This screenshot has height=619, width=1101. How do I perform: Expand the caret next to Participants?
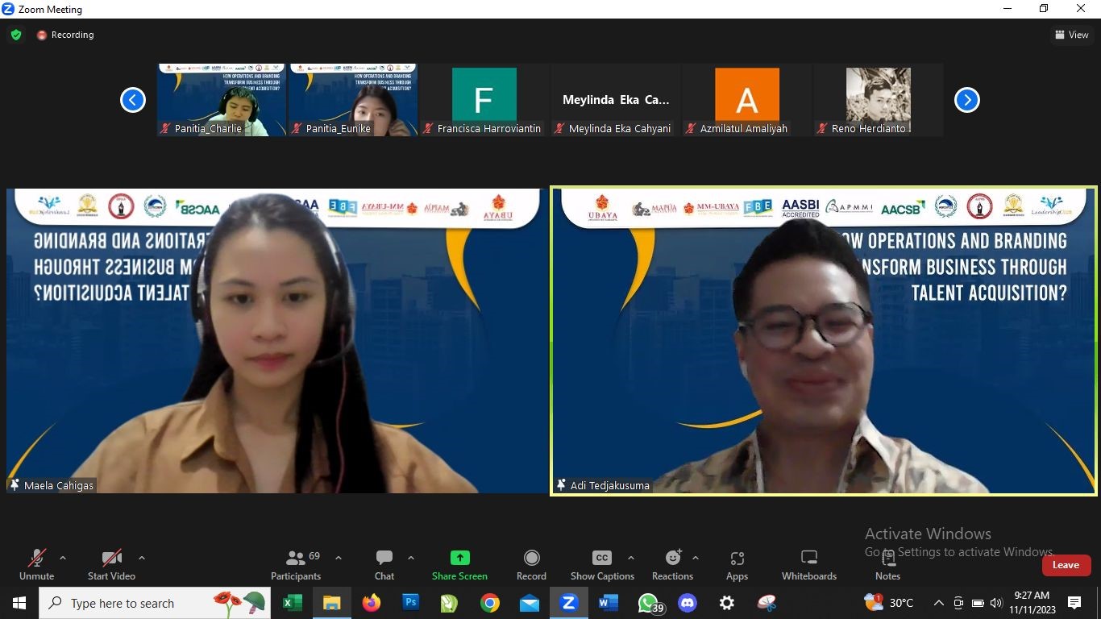click(339, 558)
